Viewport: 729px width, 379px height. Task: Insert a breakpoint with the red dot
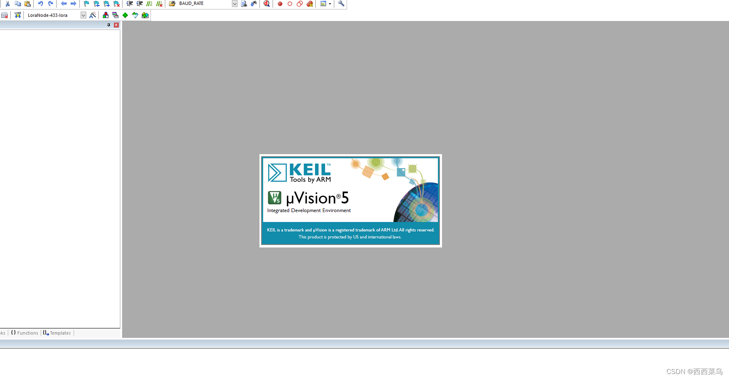[x=280, y=4]
